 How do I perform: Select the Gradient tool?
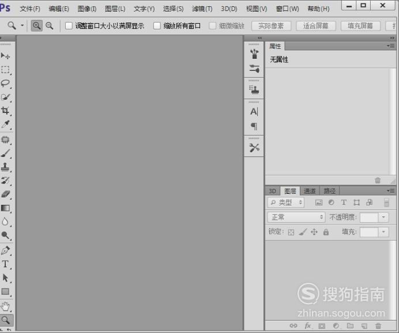click(x=5, y=208)
